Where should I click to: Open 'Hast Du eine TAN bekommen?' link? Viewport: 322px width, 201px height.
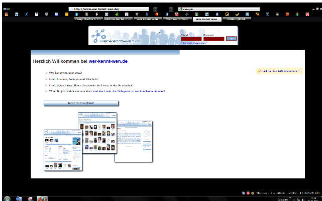coord(280,71)
